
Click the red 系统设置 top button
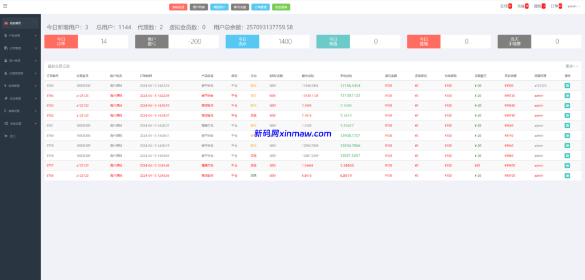tap(178, 7)
